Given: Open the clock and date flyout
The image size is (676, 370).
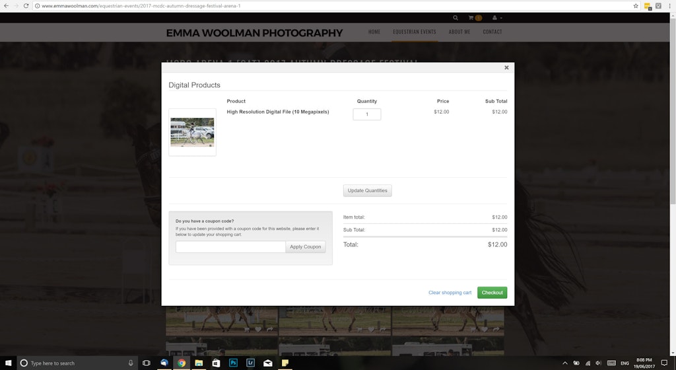Looking at the screenshot, I should [644, 363].
